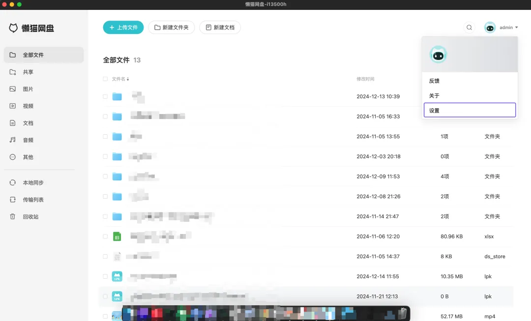Click lpk icon in 10.35 MB row

117,276
